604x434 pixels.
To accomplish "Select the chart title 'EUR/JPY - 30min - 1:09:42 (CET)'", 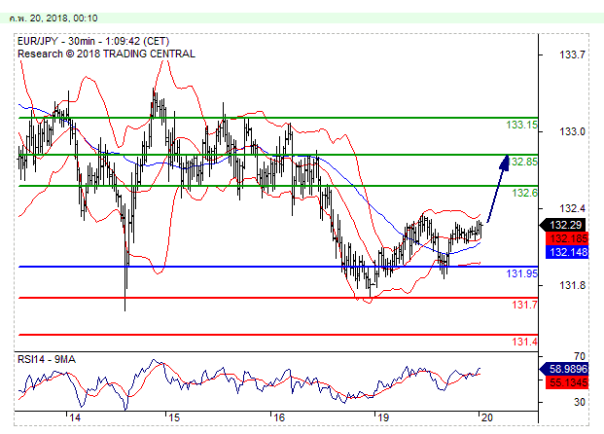I will coord(93,41).
